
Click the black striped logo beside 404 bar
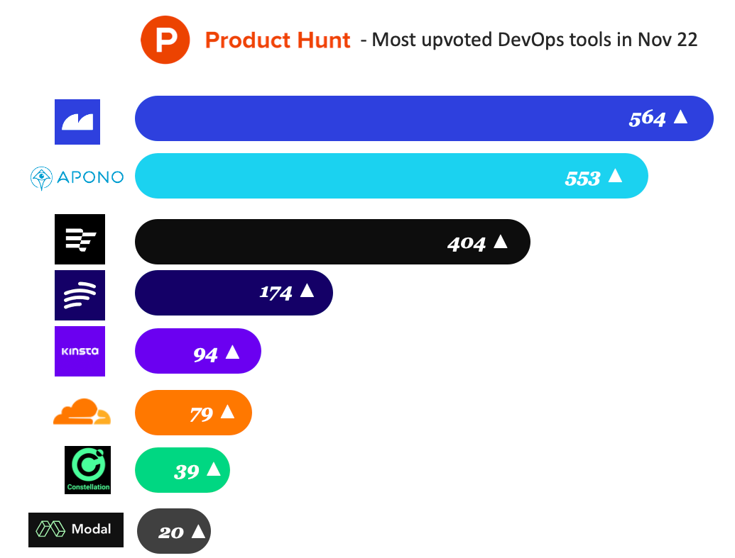pos(80,239)
